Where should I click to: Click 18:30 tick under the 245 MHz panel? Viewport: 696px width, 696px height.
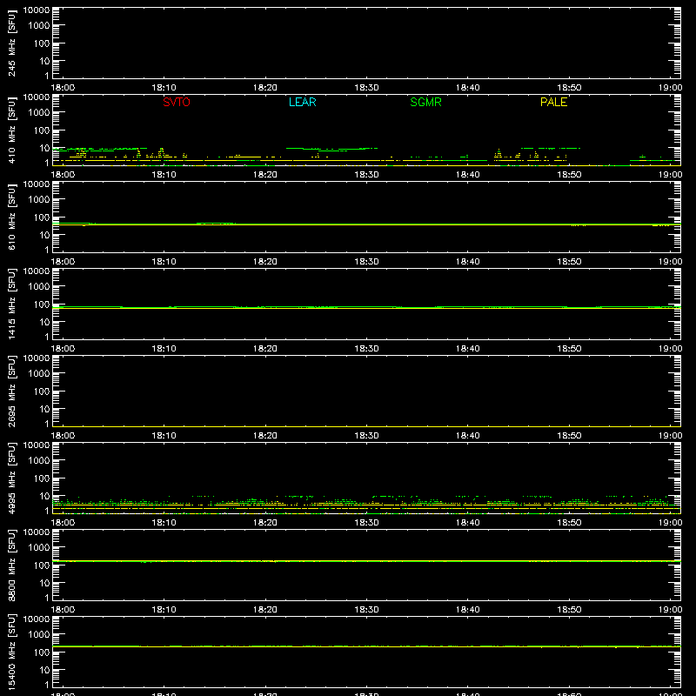[x=366, y=88]
